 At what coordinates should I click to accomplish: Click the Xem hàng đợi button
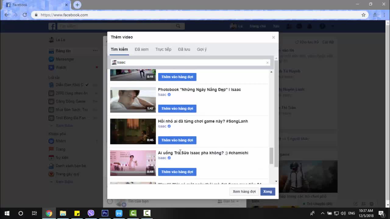tap(244, 191)
